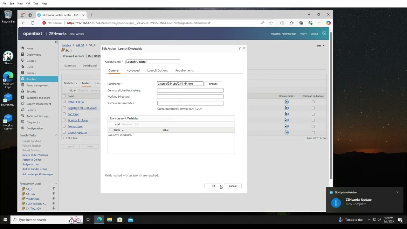The image size is (407, 229).
Task: Sort environment variables by Name column
Action: click(x=117, y=130)
